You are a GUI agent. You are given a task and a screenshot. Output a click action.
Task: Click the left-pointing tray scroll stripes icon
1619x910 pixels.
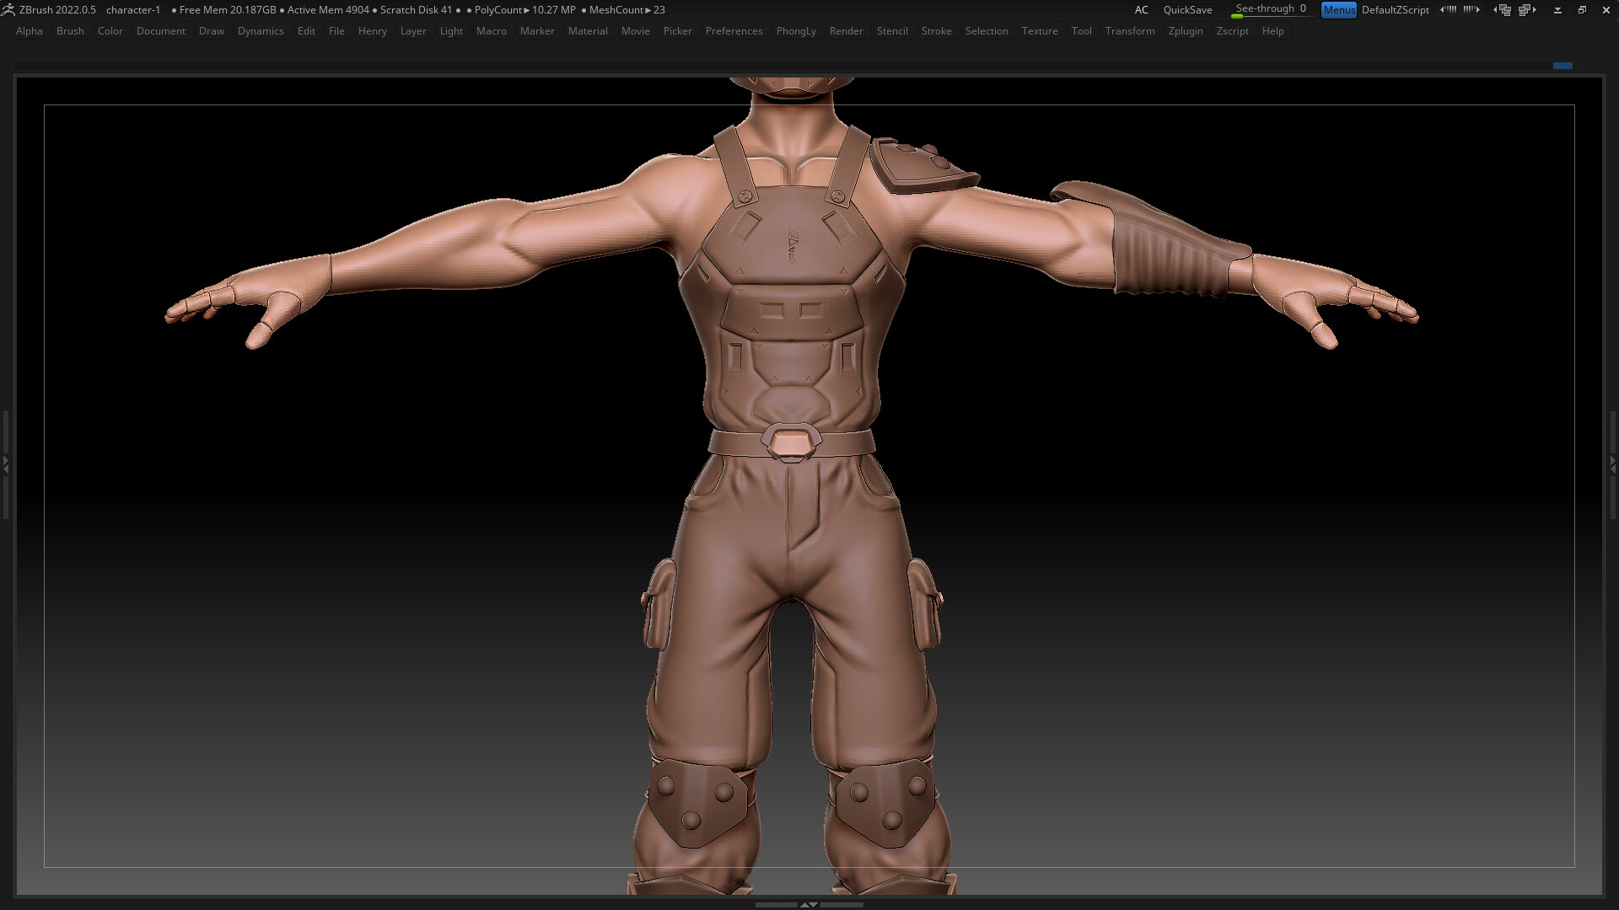click(x=1450, y=9)
